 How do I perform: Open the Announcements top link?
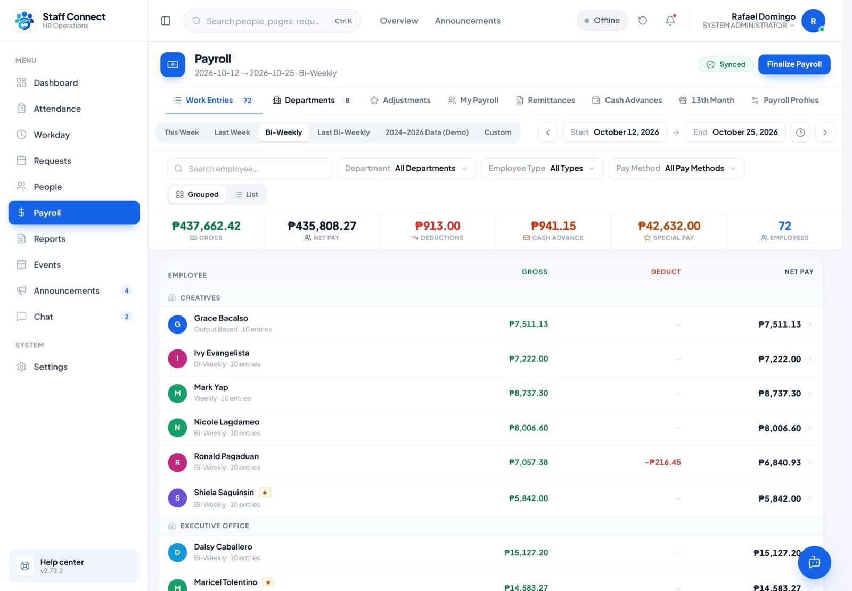(x=468, y=21)
